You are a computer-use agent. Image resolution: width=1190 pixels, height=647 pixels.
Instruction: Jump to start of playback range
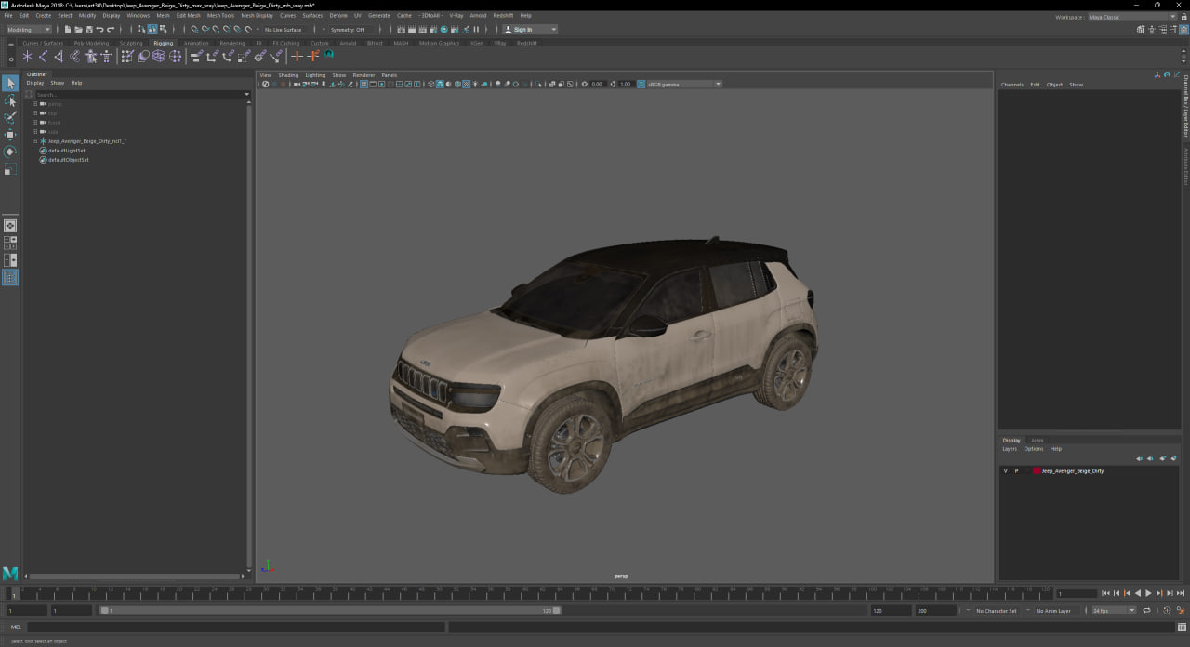point(1105,593)
